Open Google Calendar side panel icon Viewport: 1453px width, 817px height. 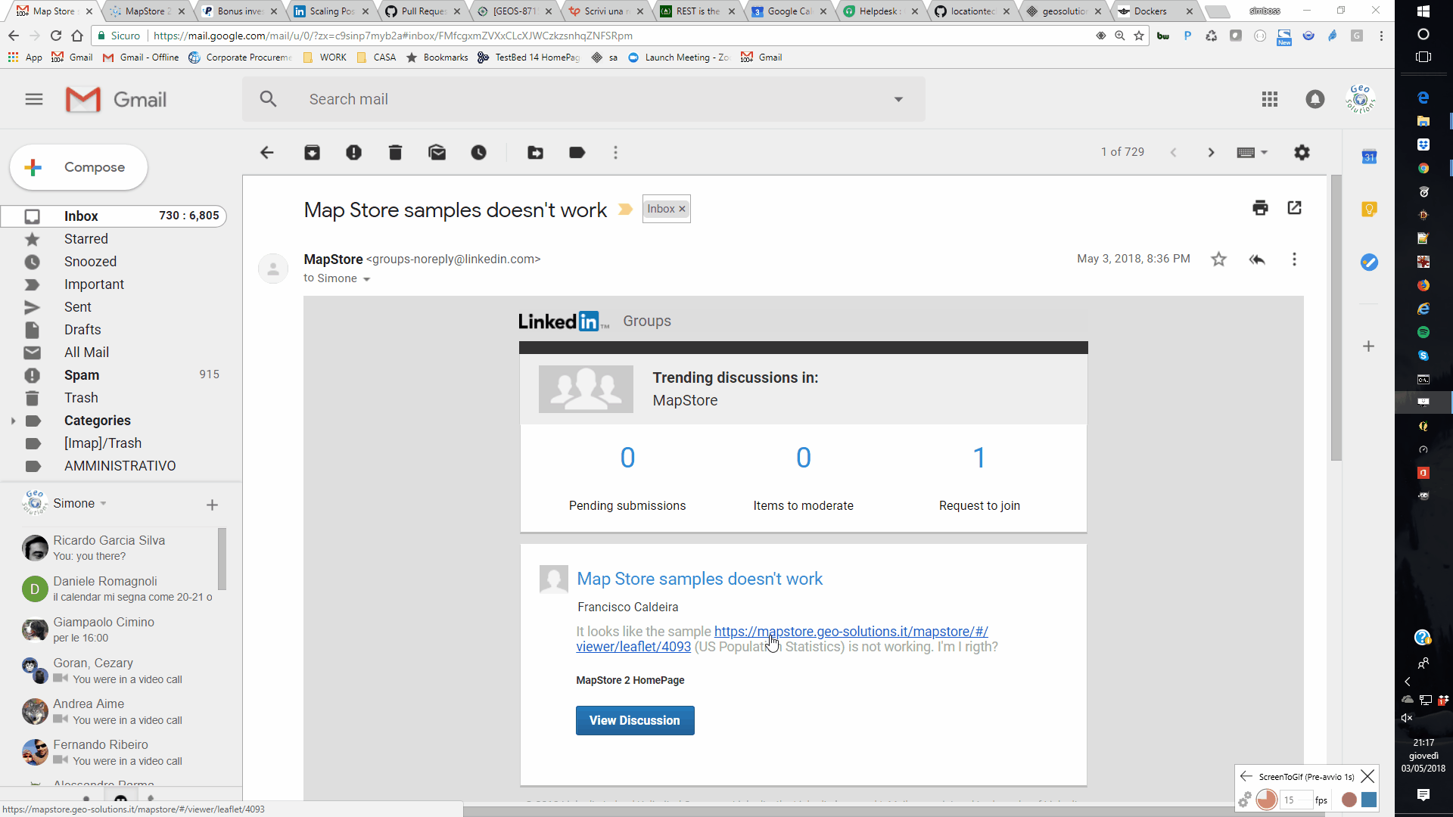1369,157
